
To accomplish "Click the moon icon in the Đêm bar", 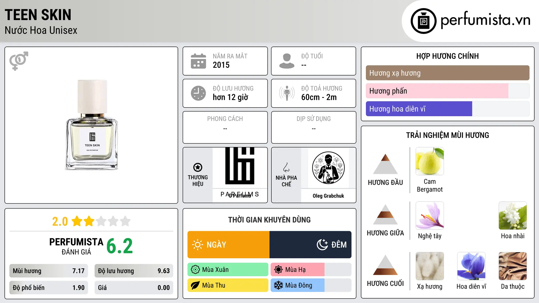I will (322, 245).
